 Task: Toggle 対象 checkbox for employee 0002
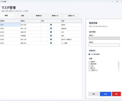click(x=51, y=28)
